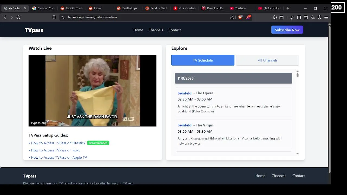The height and width of the screenshot is (195, 347).
Task: Switch to the Death Grips tab
Action: pyautogui.click(x=128, y=8)
